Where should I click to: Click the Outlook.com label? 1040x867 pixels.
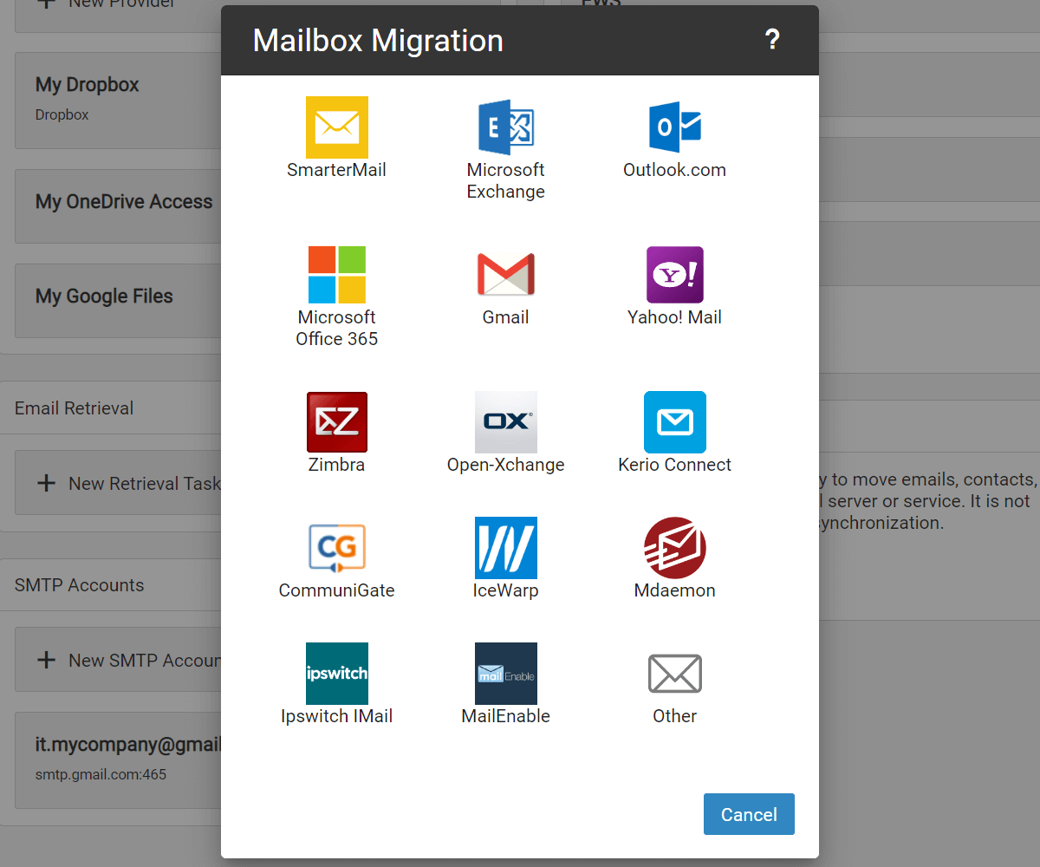pos(675,170)
